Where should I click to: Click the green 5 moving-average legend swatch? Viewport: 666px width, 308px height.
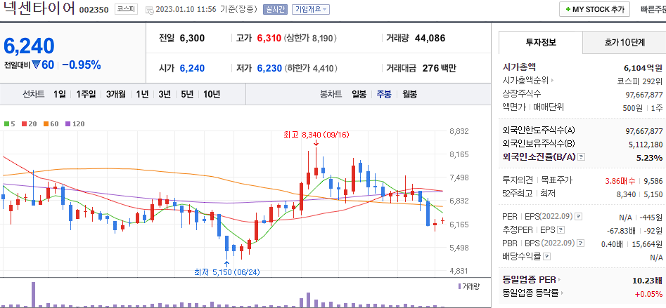[6, 124]
